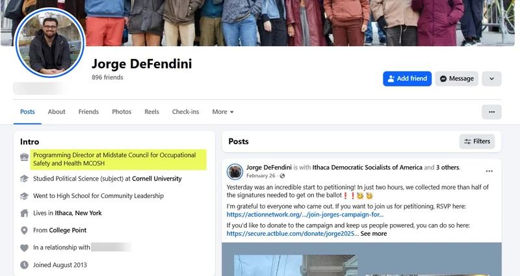Screen dimensions: 520x276
Task: Open the Friends tab
Action: tap(88, 112)
